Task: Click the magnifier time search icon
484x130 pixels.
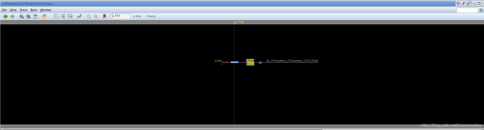Action: click(96, 16)
